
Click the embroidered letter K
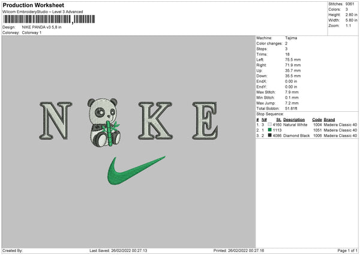(155, 121)
